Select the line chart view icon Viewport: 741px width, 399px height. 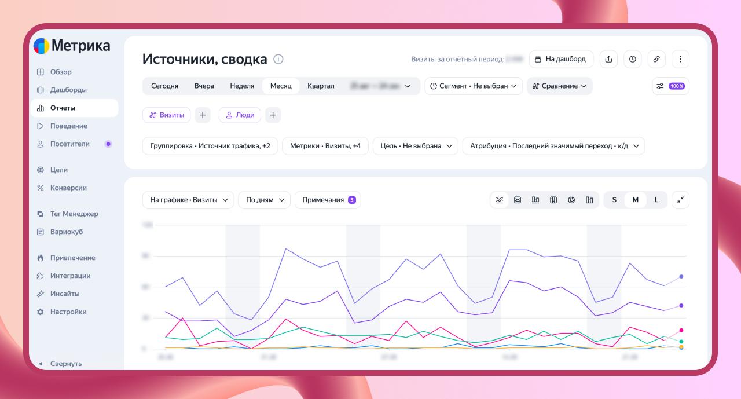point(500,200)
